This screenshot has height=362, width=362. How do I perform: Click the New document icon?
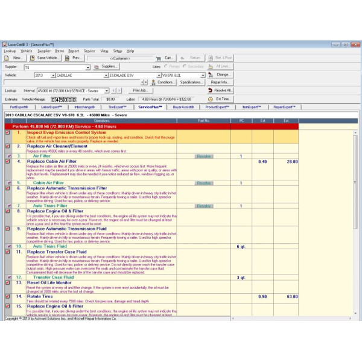7,59
